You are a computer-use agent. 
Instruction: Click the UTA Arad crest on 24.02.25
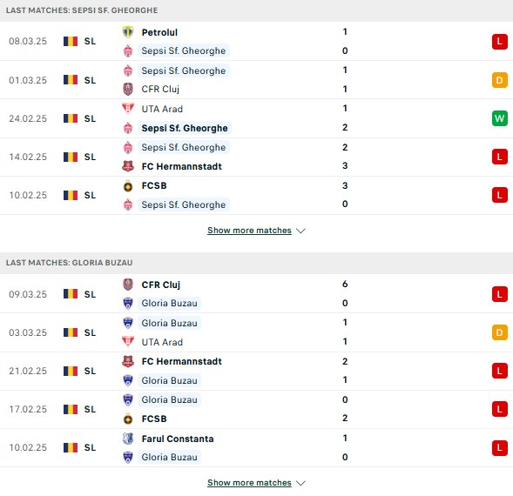tap(128, 109)
